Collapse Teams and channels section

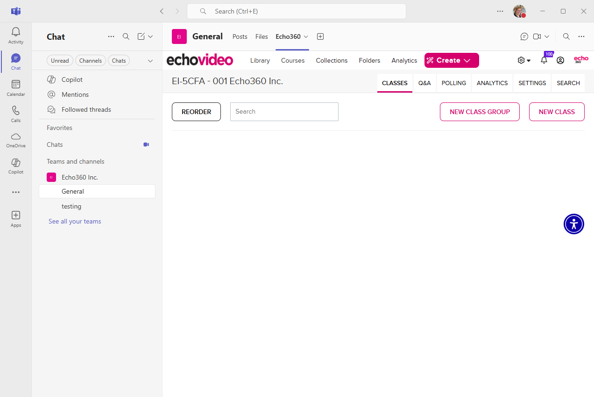click(76, 161)
